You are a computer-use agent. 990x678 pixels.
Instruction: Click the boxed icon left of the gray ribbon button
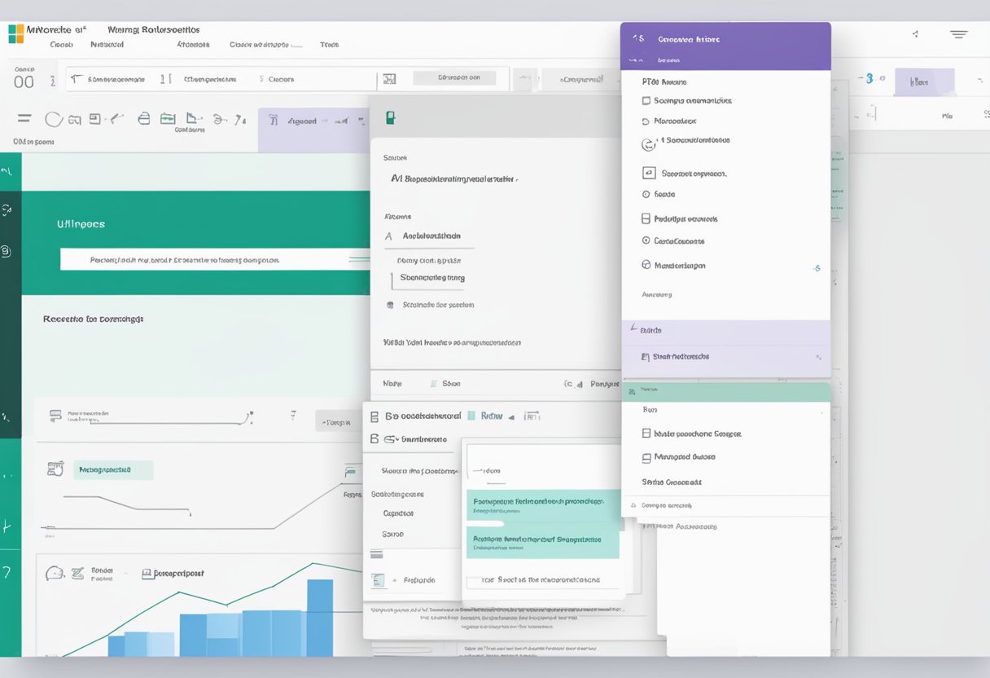click(389, 79)
